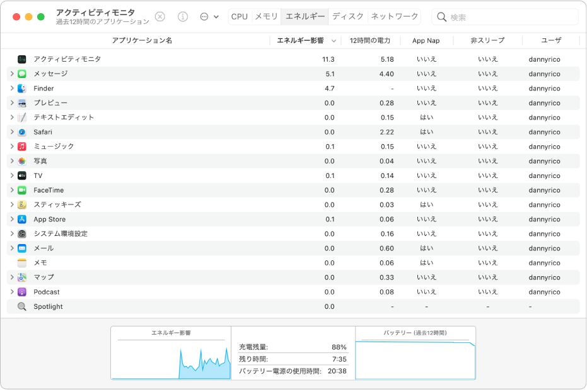The image size is (587, 390).
Task: Select the スティッキーズ row name
Action: point(57,204)
